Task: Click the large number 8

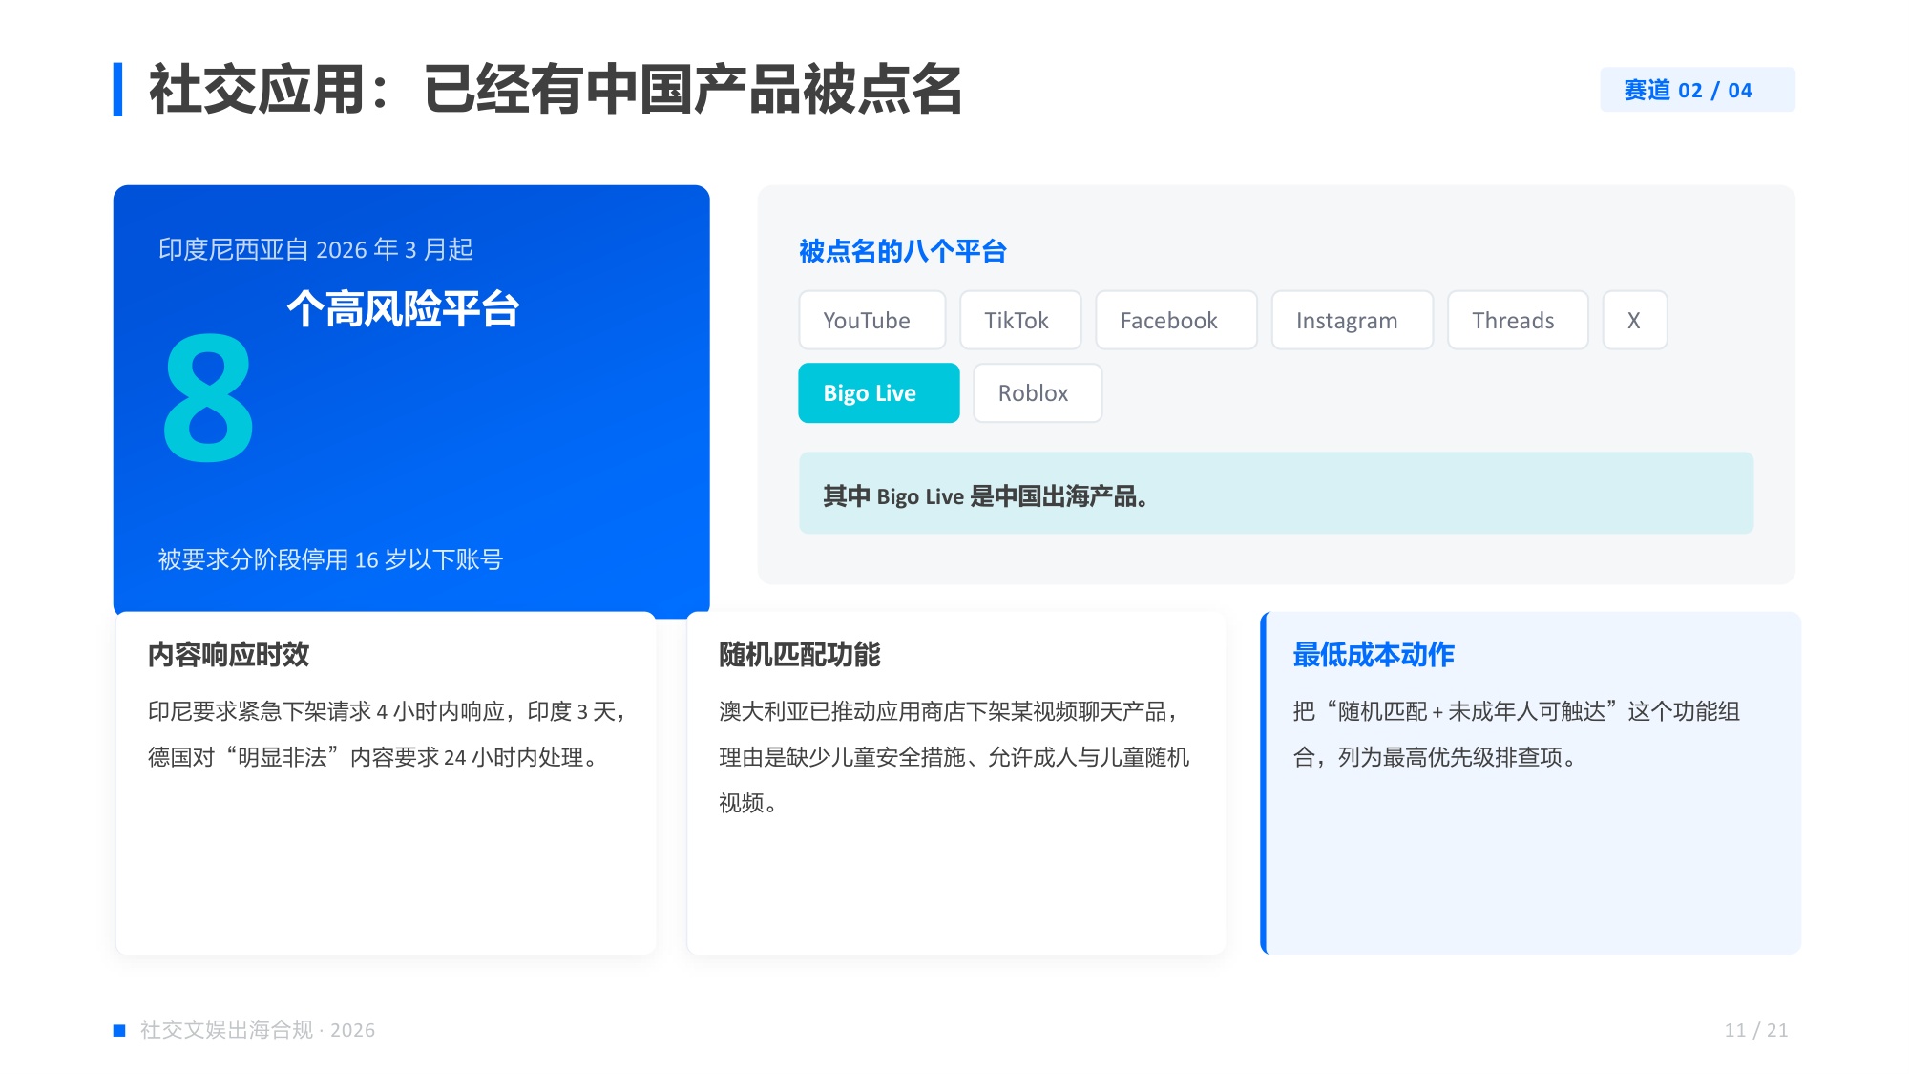Action: 208,398
